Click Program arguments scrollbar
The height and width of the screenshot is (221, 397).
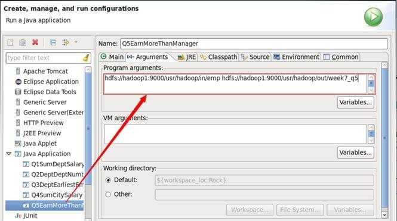click(371, 84)
